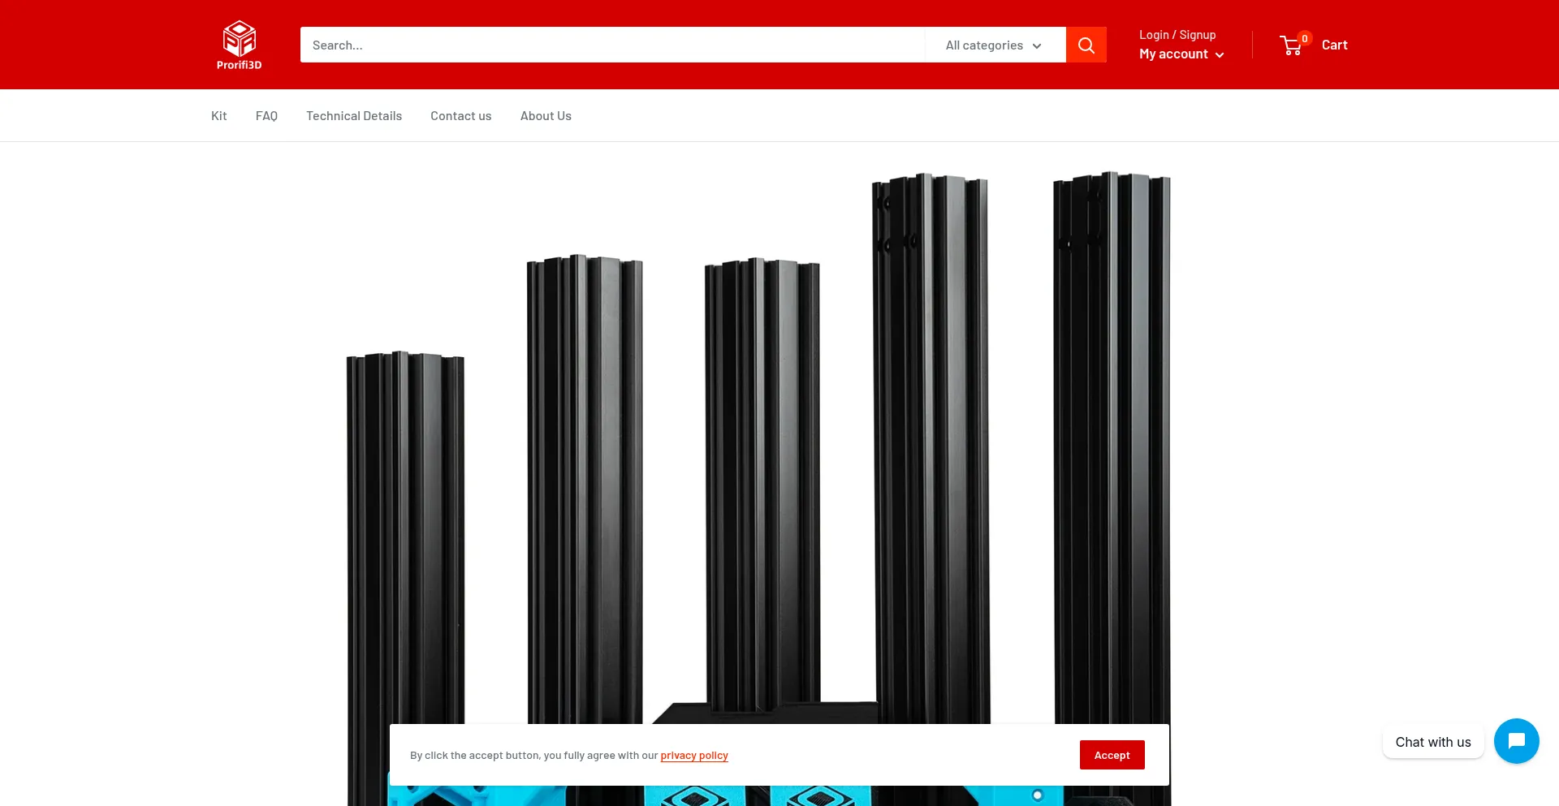Collapse the All categories chevron
Image resolution: width=1559 pixels, height=806 pixels.
point(1037,45)
